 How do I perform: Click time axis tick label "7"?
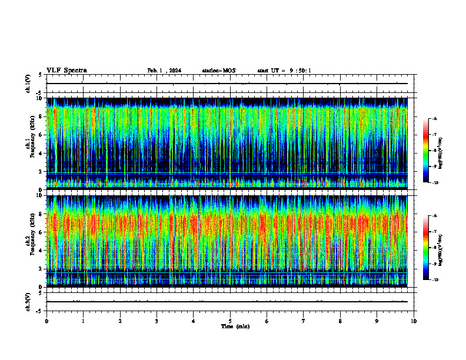coord(304,321)
